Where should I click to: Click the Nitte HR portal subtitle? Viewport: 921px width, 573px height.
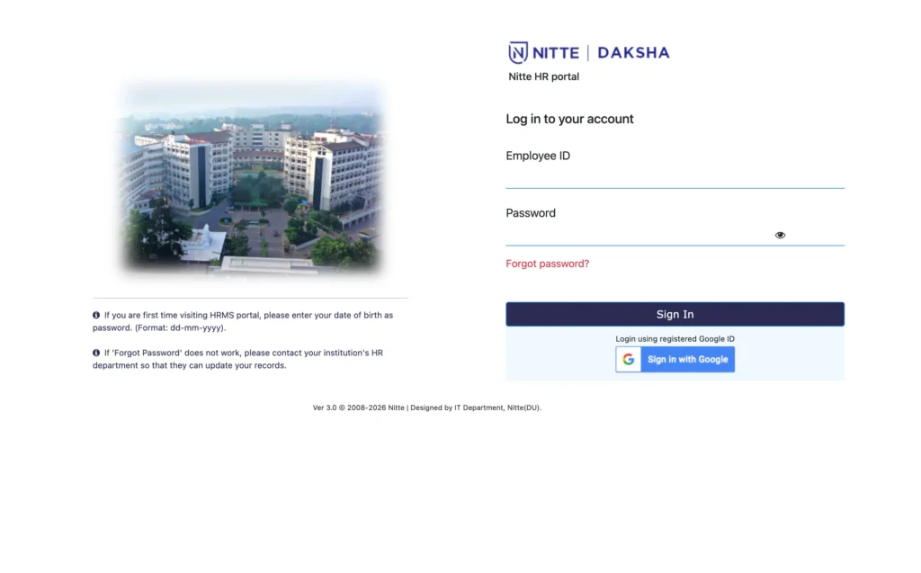543,77
